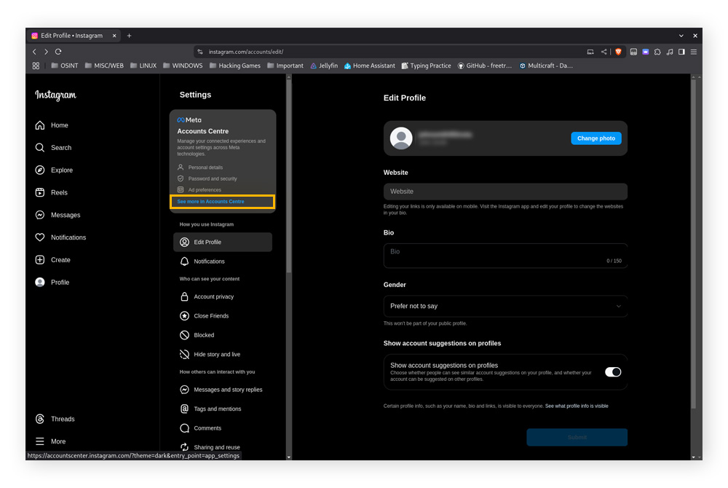Open Reels in the sidebar
The width and height of the screenshot is (728, 488).
(x=52, y=192)
